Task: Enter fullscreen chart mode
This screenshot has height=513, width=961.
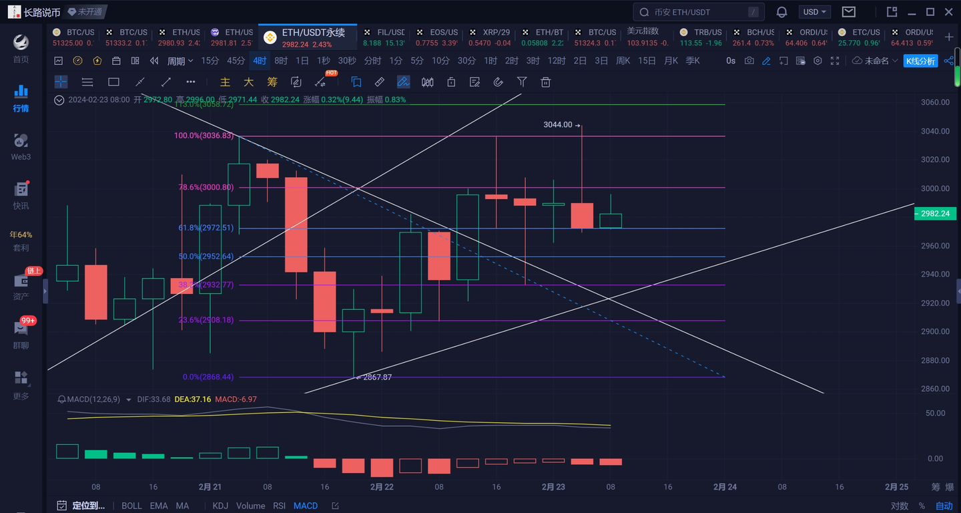Action: 834,61
